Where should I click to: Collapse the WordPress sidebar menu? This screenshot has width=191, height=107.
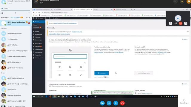39,58
